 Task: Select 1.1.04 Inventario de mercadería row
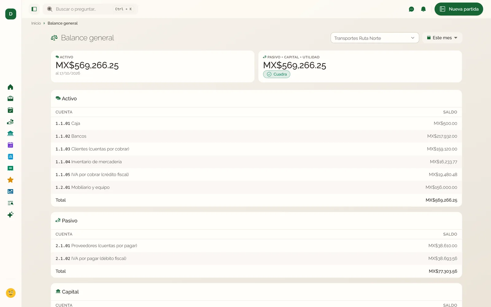(256, 162)
